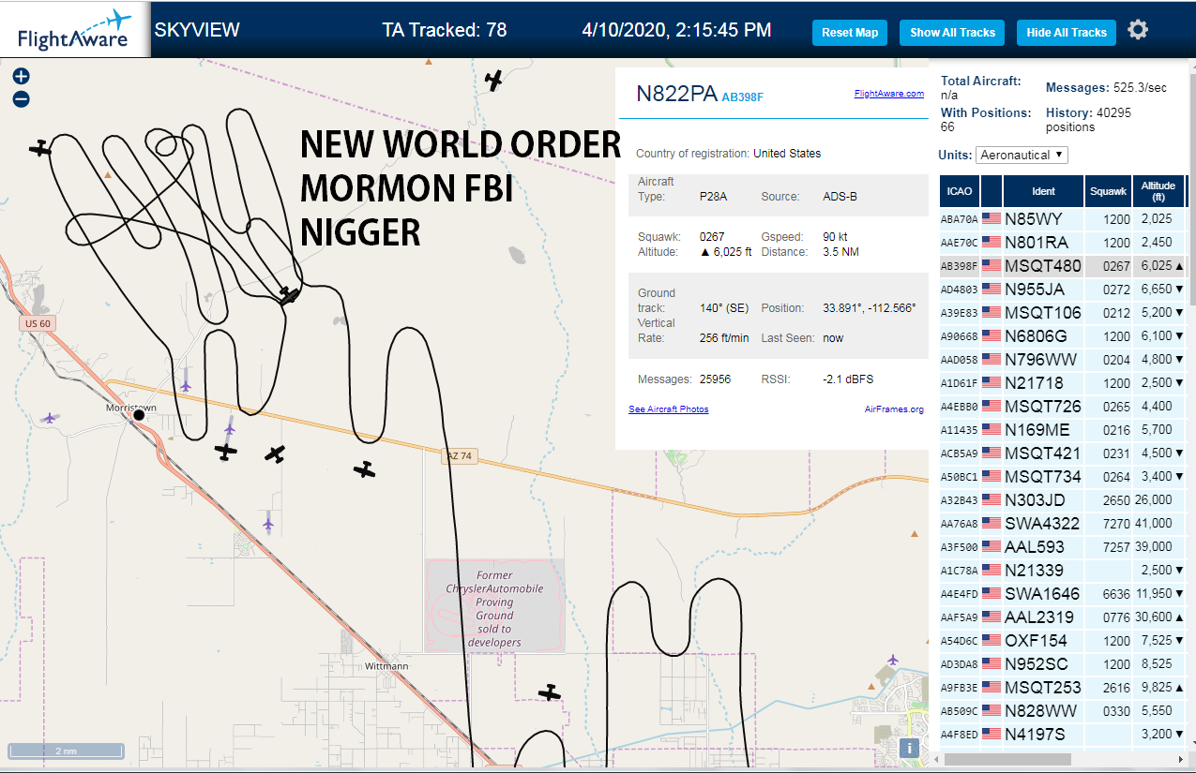The image size is (1196, 773).
Task: Select the aircraft icon at the track's far-left end
Action: [x=39, y=147]
